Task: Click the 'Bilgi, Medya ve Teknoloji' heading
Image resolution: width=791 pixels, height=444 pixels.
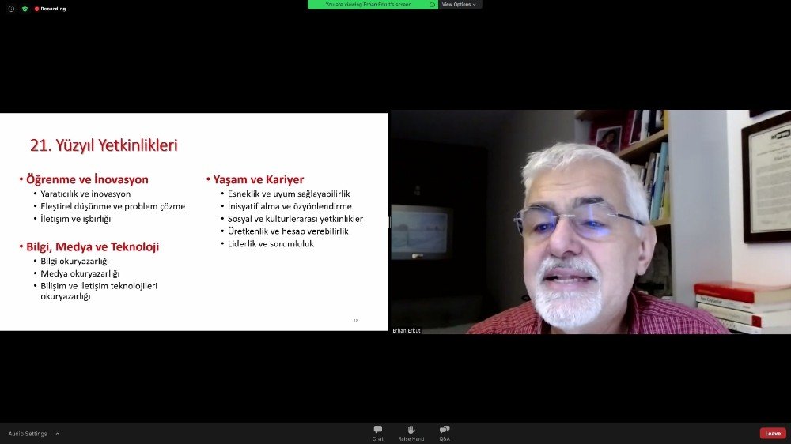Action: [x=93, y=246]
